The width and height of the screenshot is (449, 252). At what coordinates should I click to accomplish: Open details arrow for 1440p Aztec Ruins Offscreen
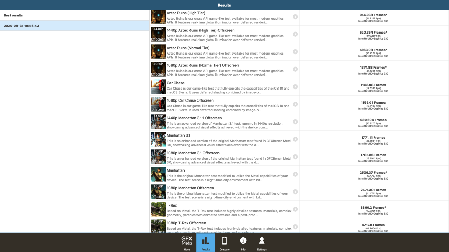(295, 34)
